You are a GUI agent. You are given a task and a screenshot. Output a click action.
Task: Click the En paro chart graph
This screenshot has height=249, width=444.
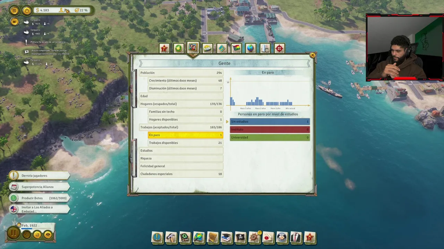click(x=268, y=93)
